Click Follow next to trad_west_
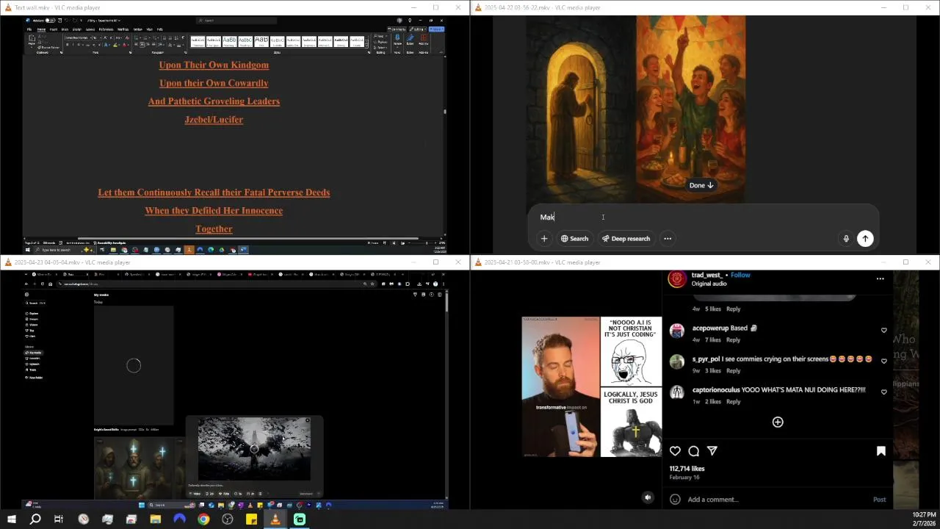The height and width of the screenshot is (529, 940). click(x=740, y=275)
